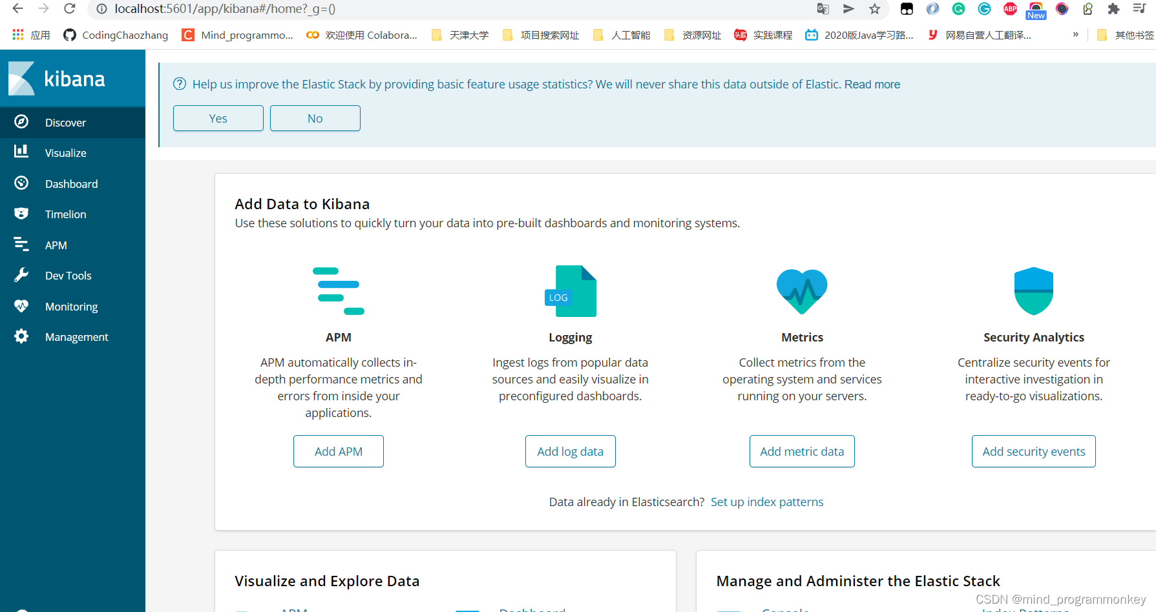This screenshot has width=1156, height=612.
Task: Open the browser extensions puzzle icon
Action: 1113,8
